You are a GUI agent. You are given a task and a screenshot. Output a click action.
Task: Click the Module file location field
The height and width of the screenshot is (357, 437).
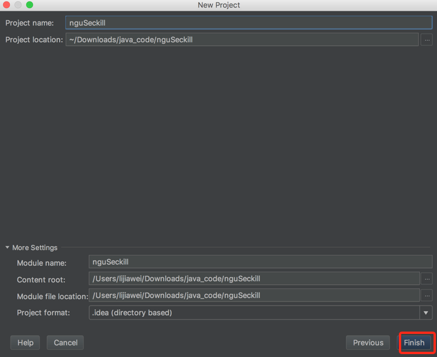point(254,295)
